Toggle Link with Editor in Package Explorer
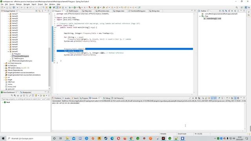 [39, 11]
